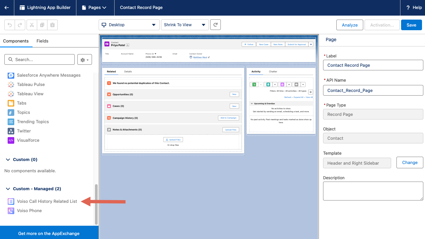
Task: Select the Tabs component icon
Action: (x=11, y=103)
